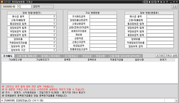Click the pin window icon in title bar

tap(158, 2)
